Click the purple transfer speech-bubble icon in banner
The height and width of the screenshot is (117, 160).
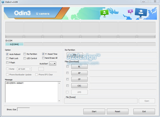click(130, 11)
